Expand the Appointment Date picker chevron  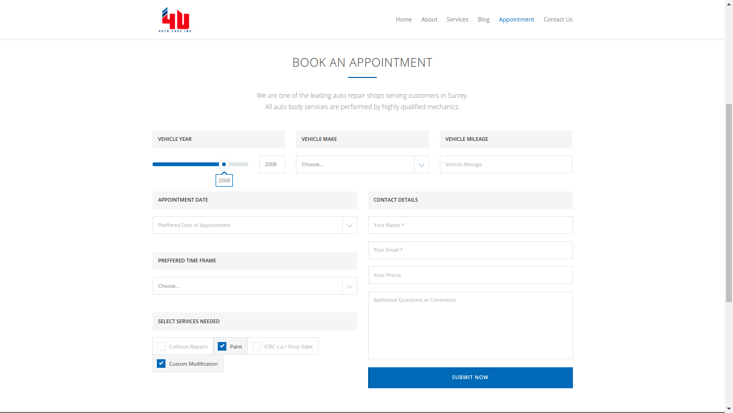point(350,225)
